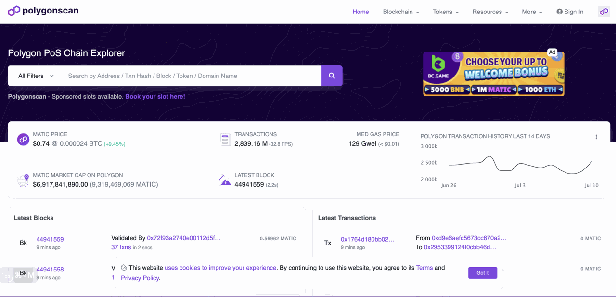The image size is (616, 297).
Task: Click the MATIC Price coin icon
Action: click(x=23, y=139)
